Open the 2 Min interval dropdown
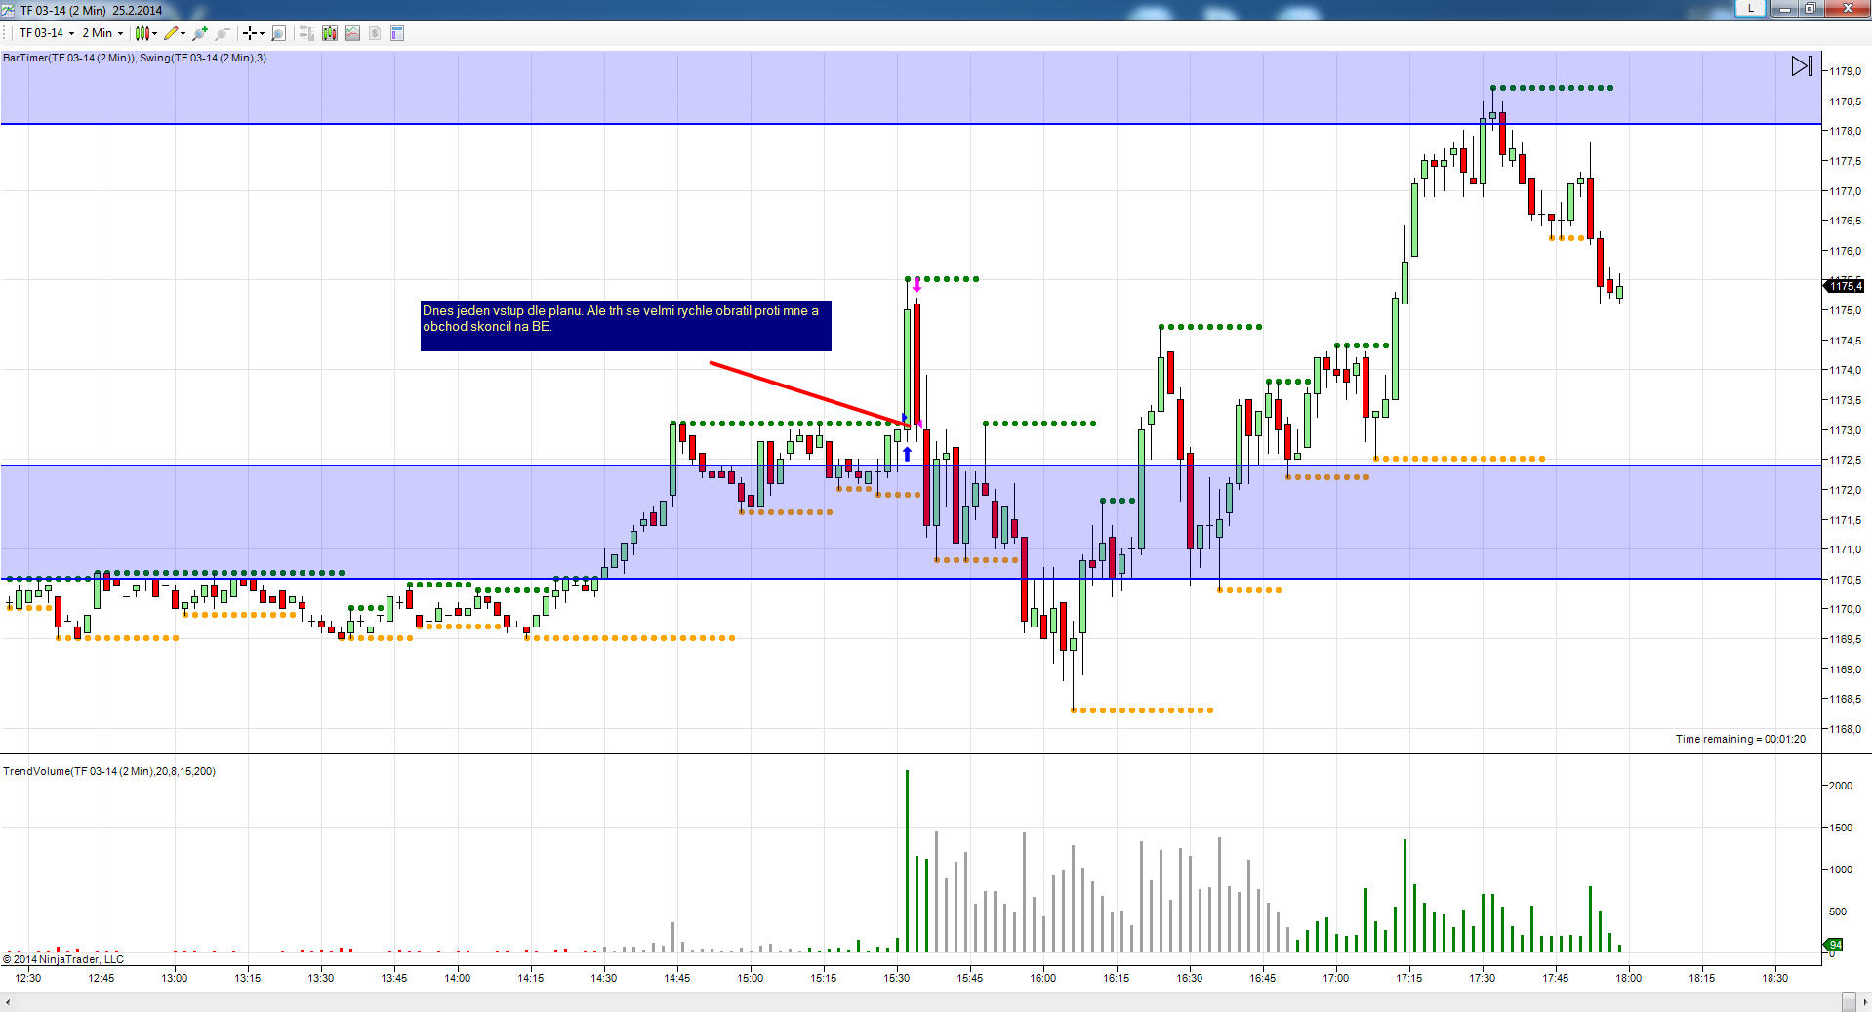 pyautogui.click(x=102, y=33)
